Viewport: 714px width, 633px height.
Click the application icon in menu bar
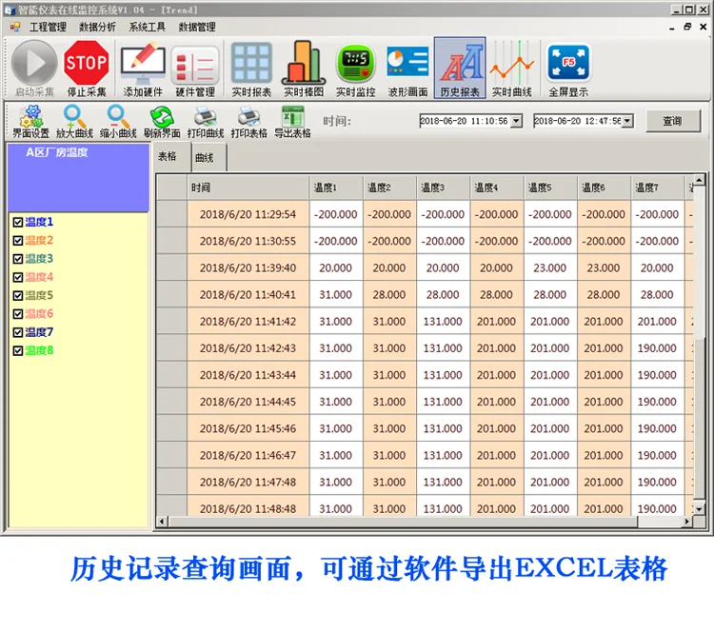coord(15,27)
